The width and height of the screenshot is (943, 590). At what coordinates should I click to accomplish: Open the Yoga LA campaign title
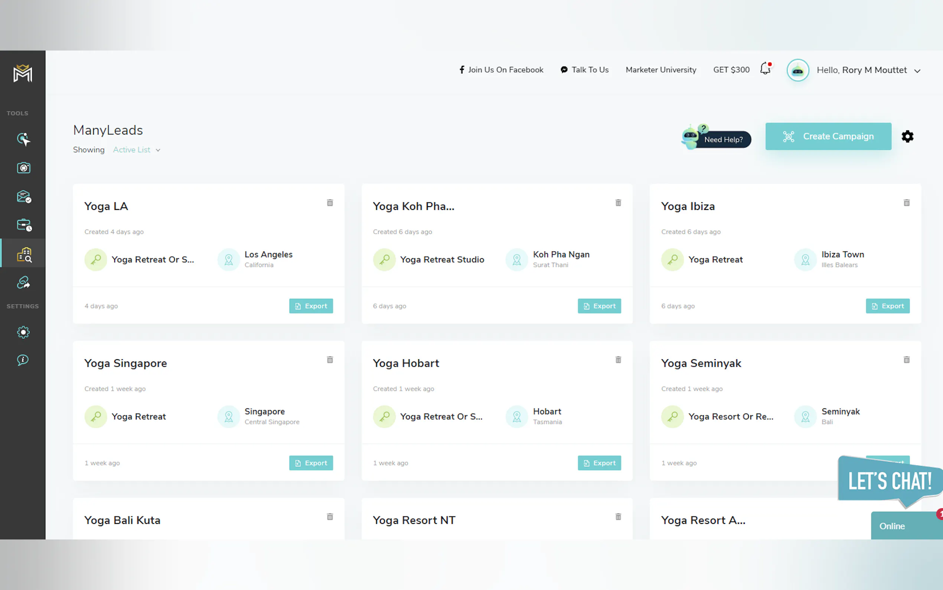[106, 207]
